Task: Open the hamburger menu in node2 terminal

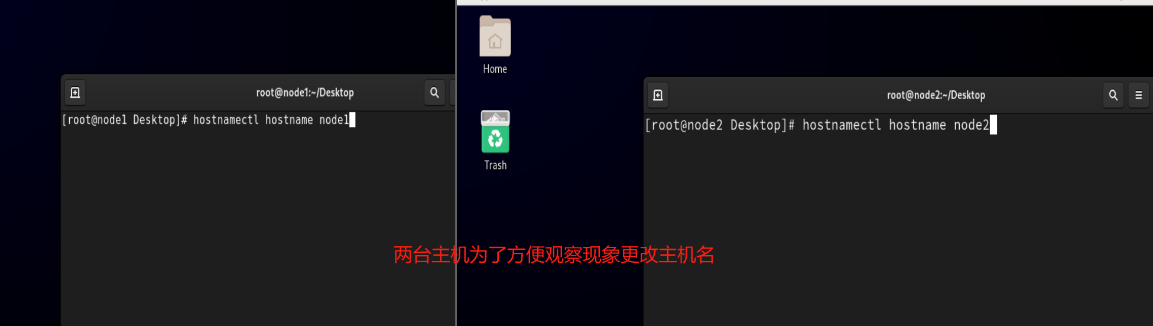Action: tap(1138, 95)
